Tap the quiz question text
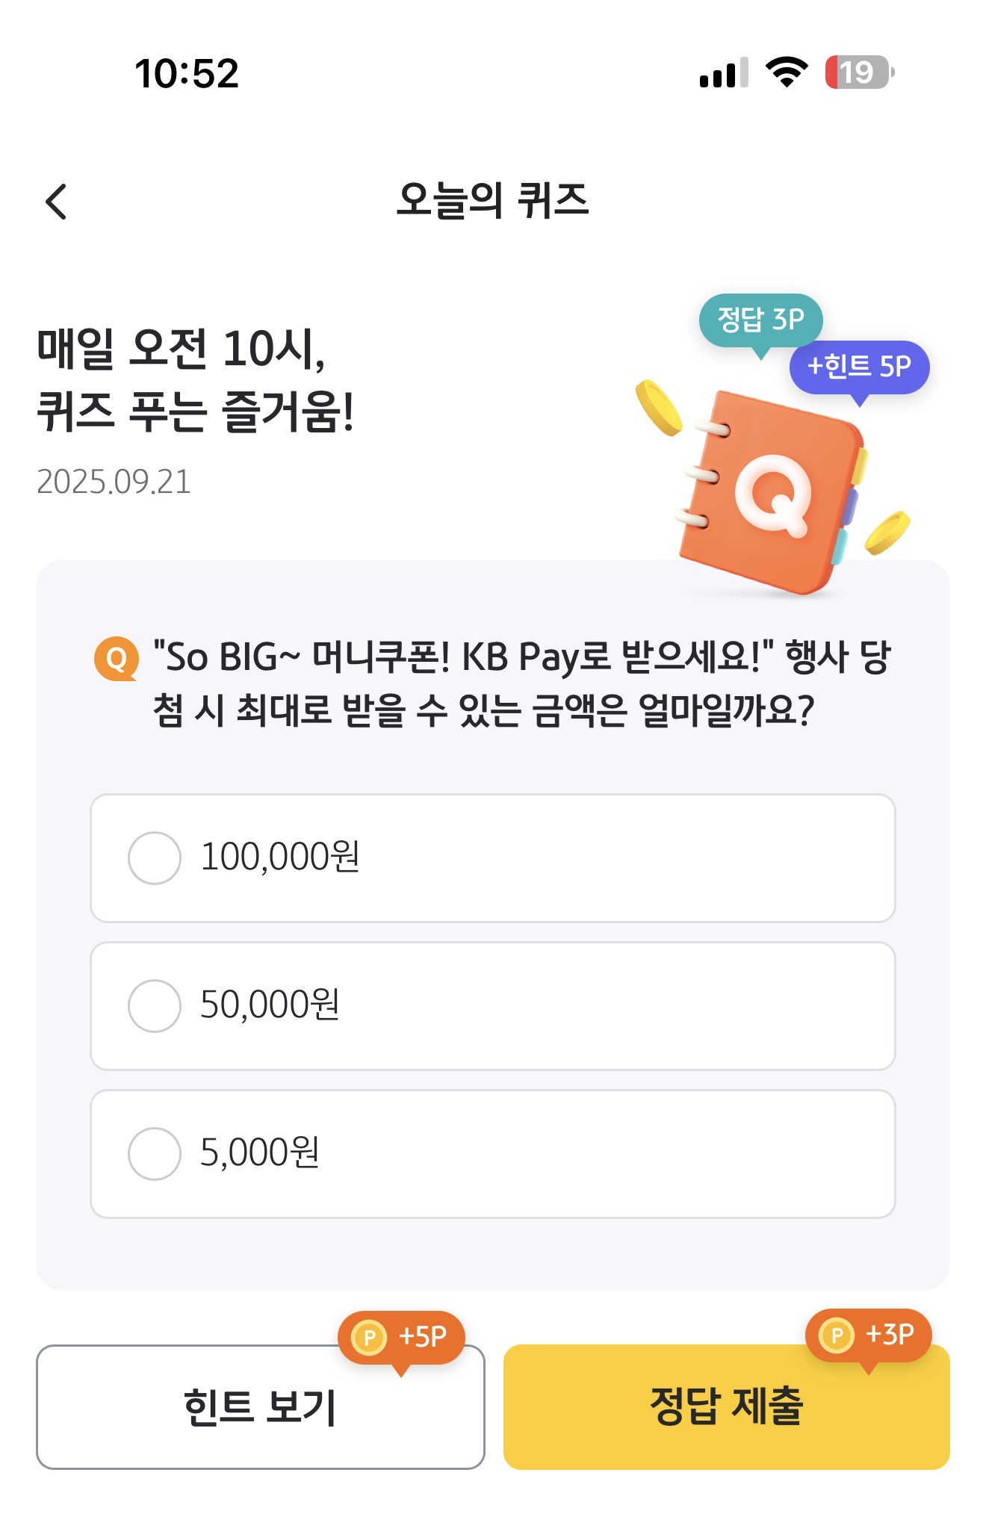This screenshot has width=986, height=1514. point(521,683)
